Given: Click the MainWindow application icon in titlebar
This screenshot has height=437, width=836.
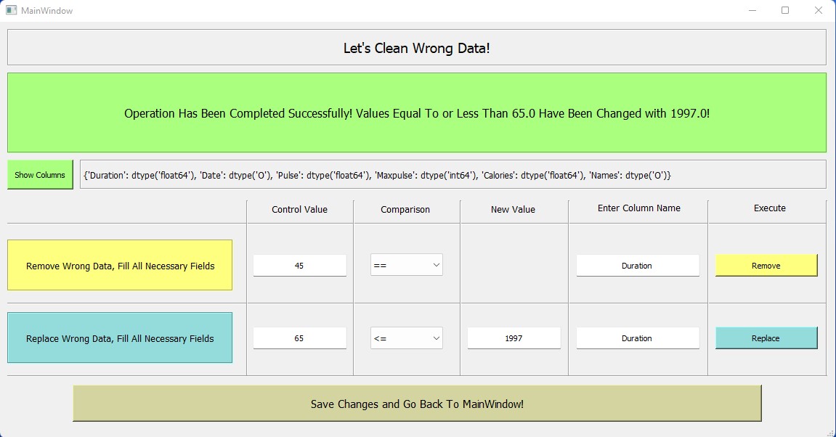Looking at the screenshot, I should coord(11,10).
